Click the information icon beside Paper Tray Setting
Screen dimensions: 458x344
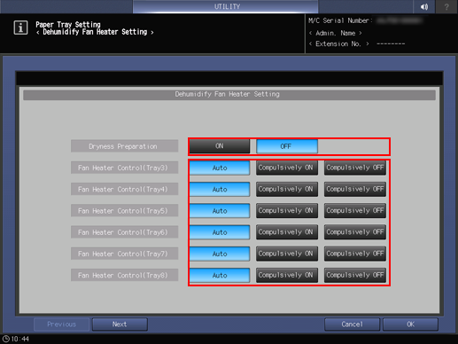click(20, 28)
